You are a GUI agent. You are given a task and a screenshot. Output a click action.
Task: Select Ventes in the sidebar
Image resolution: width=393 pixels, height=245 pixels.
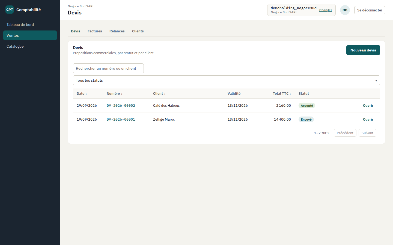click(30, 35)
